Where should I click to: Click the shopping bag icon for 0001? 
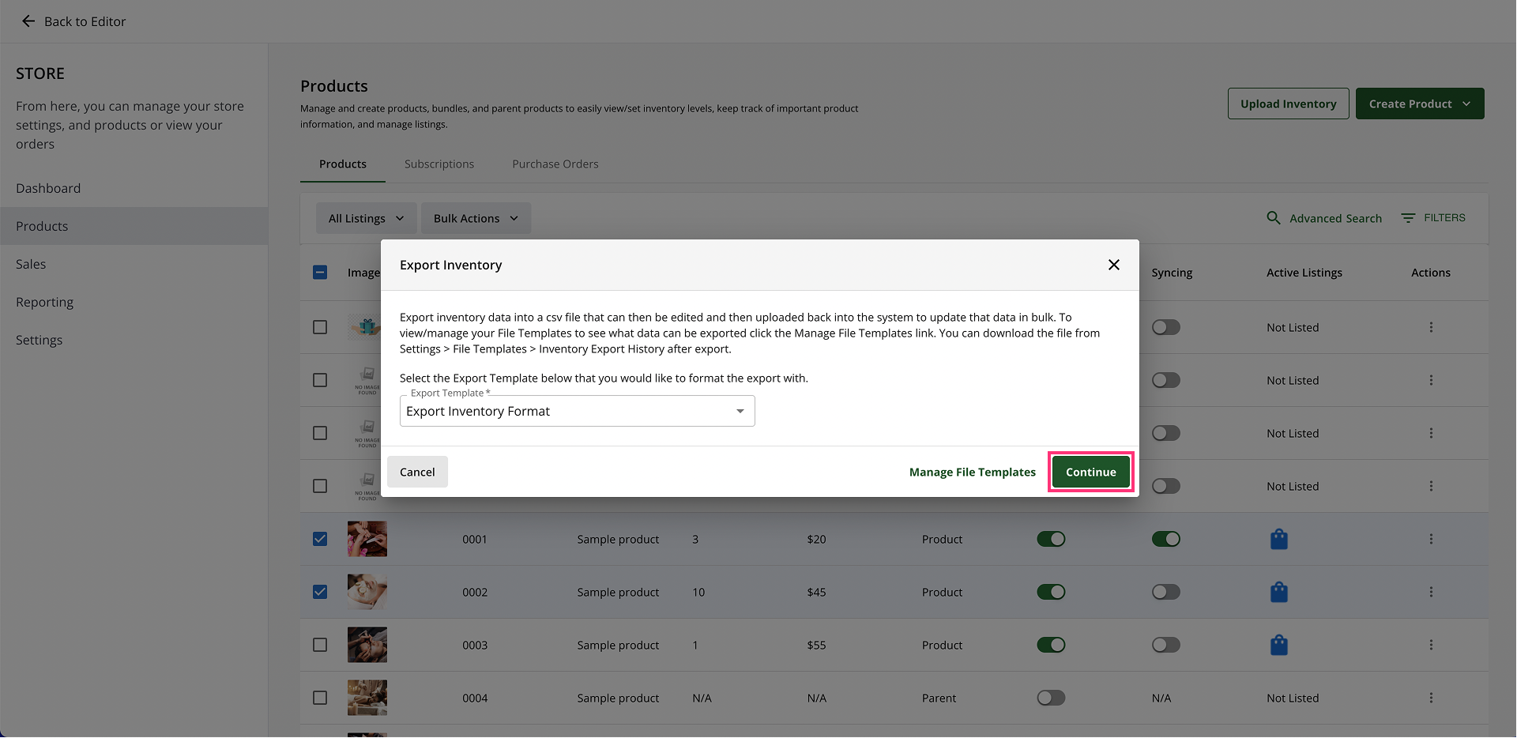[x=1279, y=539]
